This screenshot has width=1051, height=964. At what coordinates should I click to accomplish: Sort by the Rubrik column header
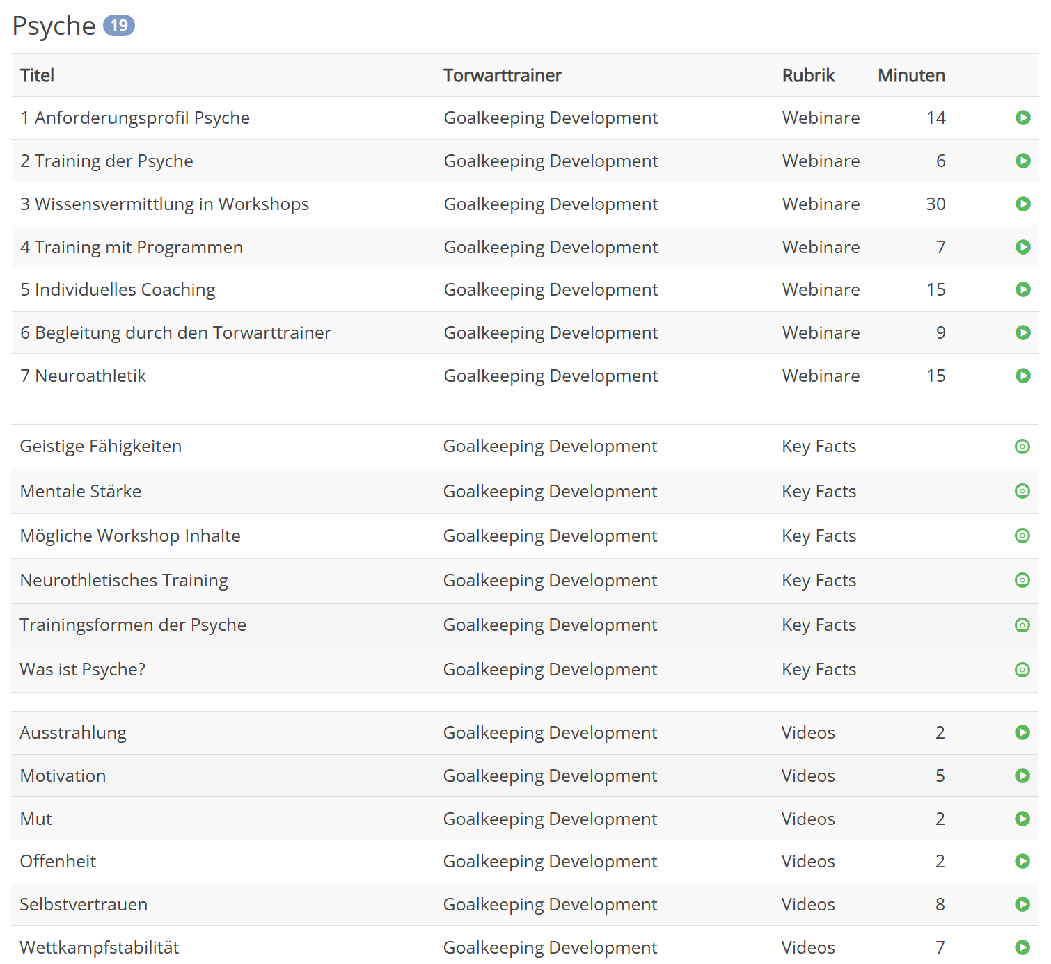point(808,75)
